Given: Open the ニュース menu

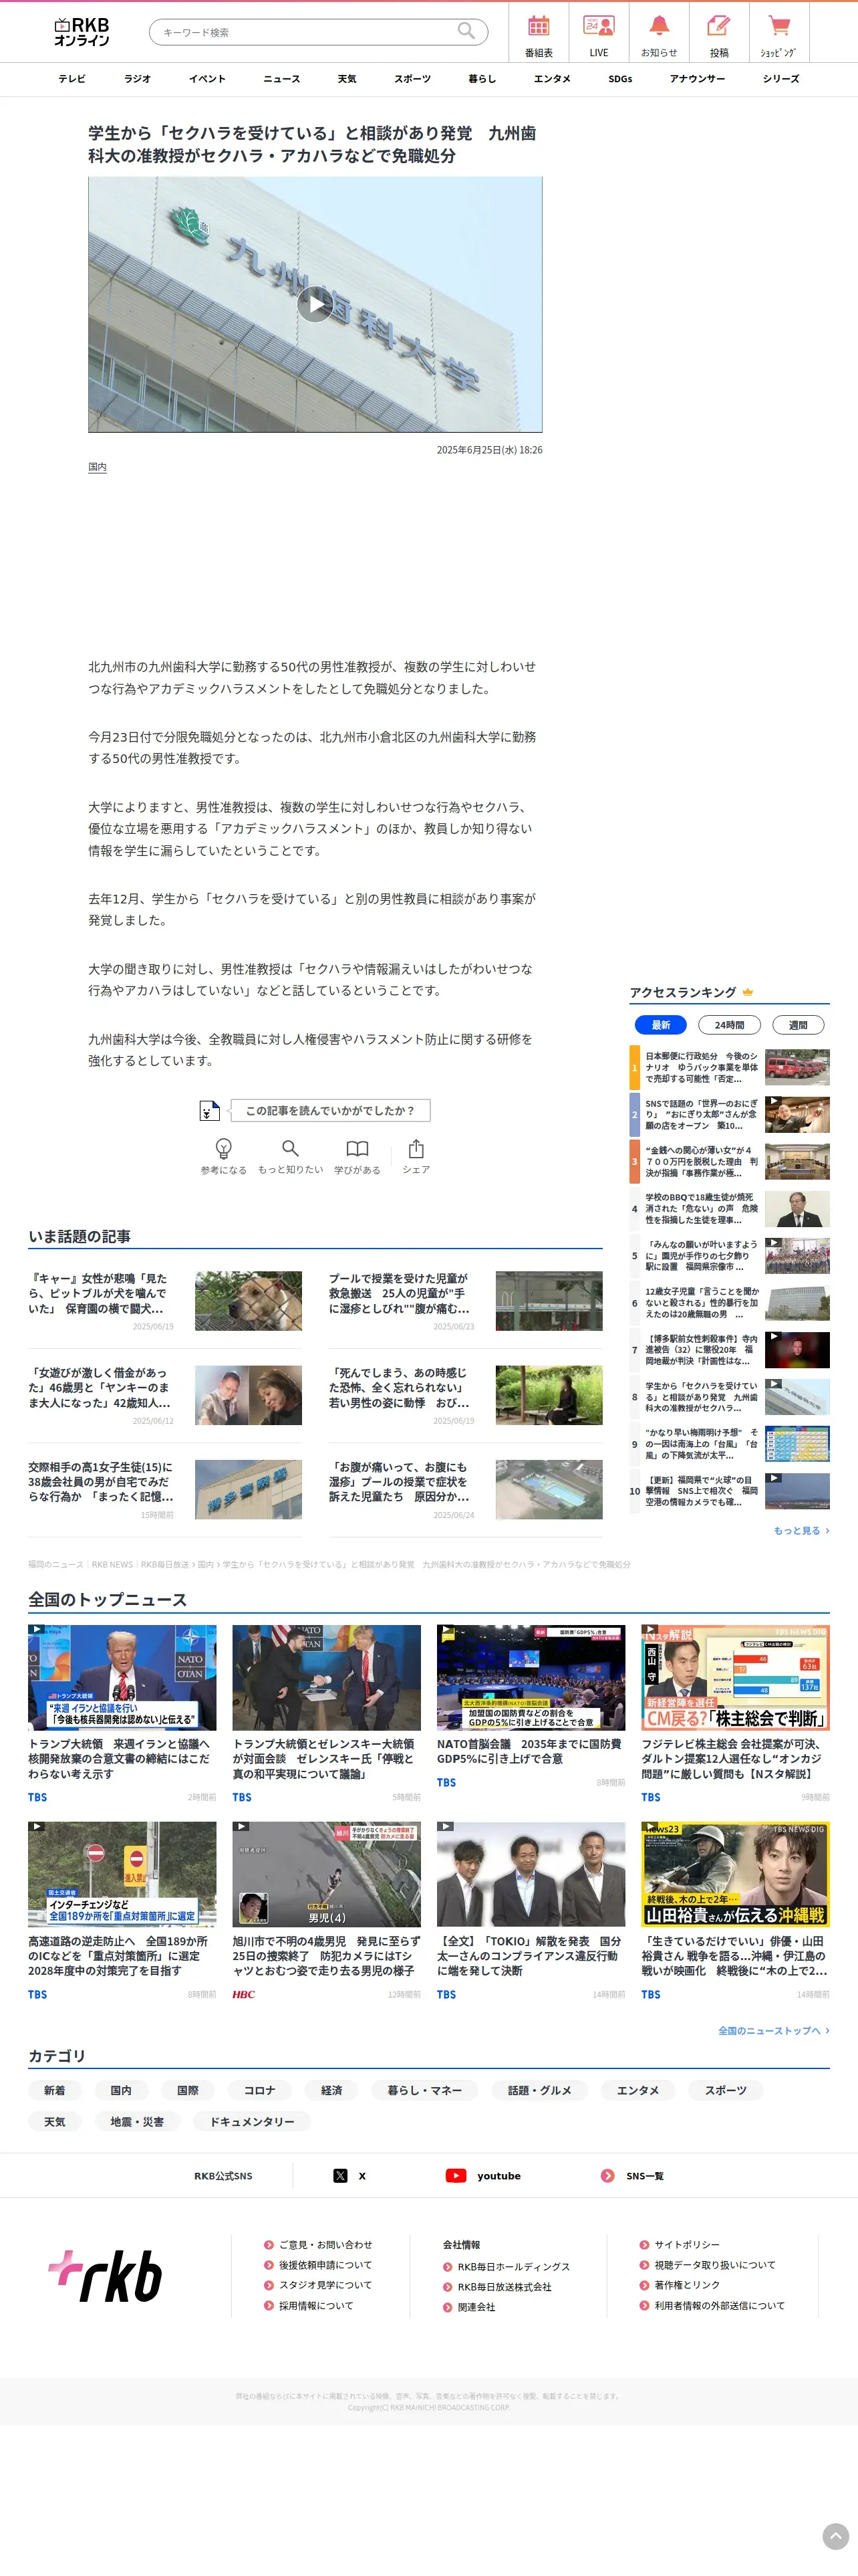Looking at the screenshot, I should point(281,79).
